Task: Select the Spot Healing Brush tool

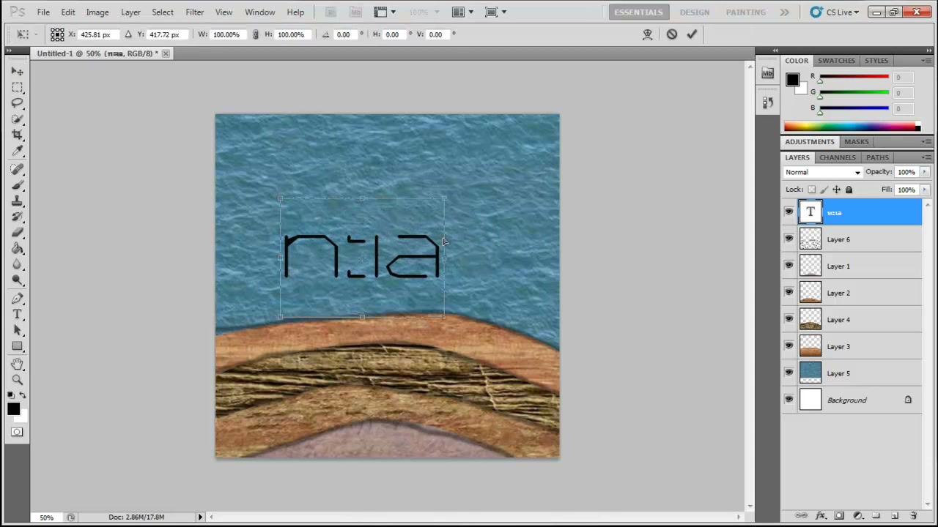Action: click(18, 170)
